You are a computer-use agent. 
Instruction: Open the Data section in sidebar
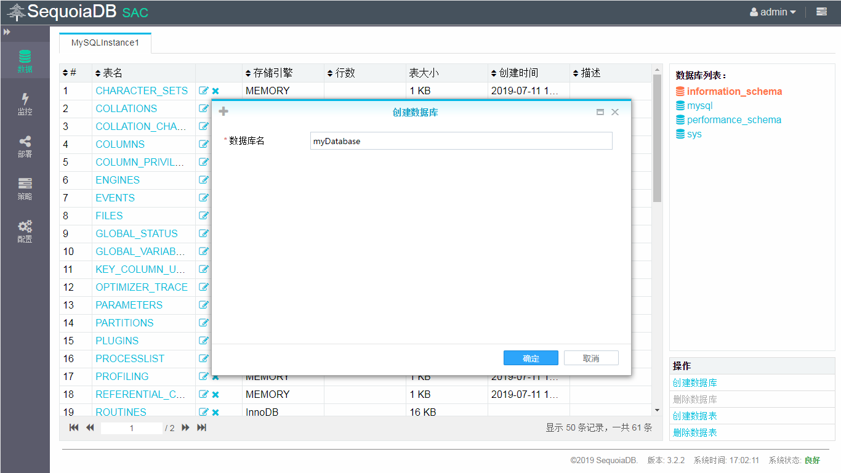pos(25,61)
